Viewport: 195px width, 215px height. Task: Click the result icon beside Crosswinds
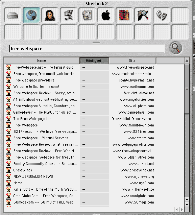point(8,170)
